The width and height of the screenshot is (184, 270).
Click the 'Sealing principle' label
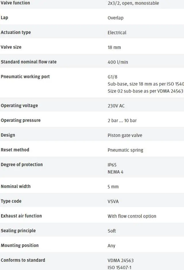[18, 231]
